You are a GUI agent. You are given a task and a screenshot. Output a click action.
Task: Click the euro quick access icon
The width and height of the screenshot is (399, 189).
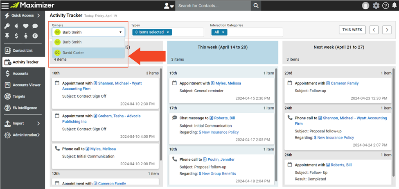tap(16, 26)
